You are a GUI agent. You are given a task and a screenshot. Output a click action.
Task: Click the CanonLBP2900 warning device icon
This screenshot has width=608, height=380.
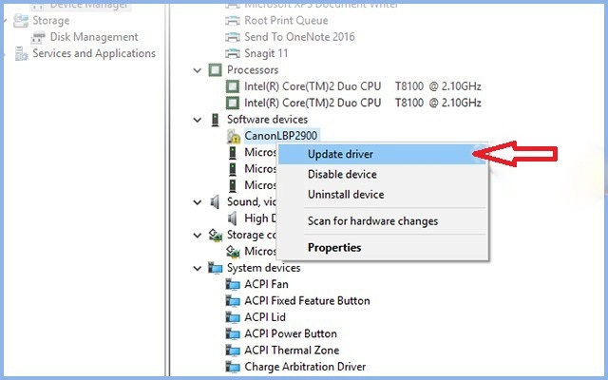(x=234, y=136)
